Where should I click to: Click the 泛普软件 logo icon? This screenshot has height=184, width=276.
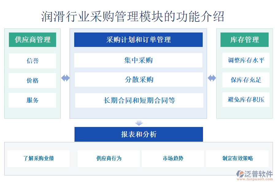click(x=240, y=174)
